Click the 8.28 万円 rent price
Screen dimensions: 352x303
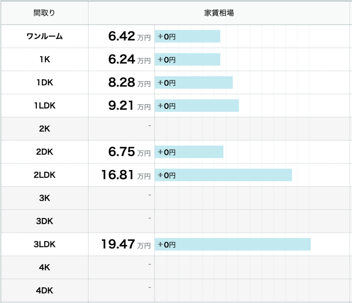pos(129,83)
